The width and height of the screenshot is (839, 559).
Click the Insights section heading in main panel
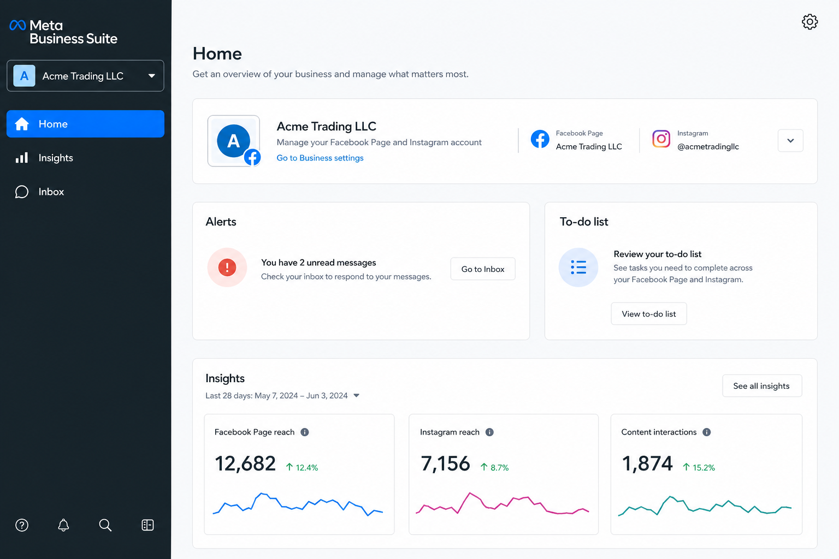[225, 378]
